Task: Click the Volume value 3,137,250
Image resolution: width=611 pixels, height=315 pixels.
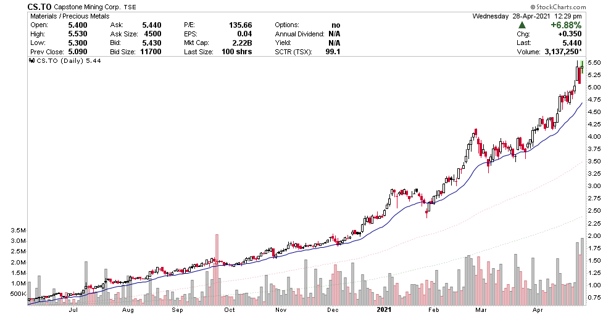Action: coord(563,52)
